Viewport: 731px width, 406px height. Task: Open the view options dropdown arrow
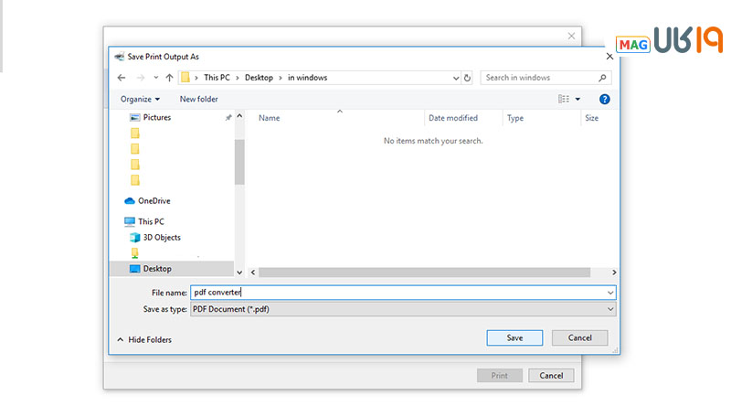(578, 99)
